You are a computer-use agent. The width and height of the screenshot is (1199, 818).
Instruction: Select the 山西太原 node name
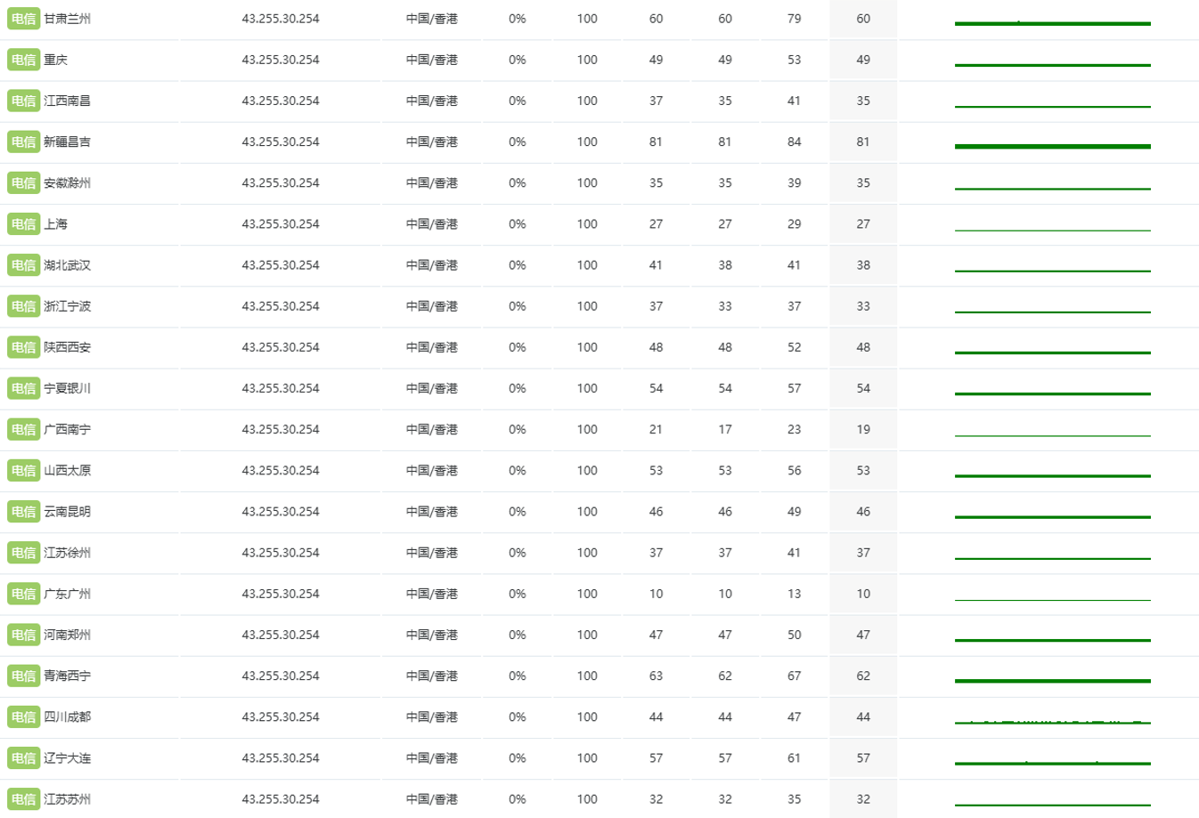click(68, 470)
